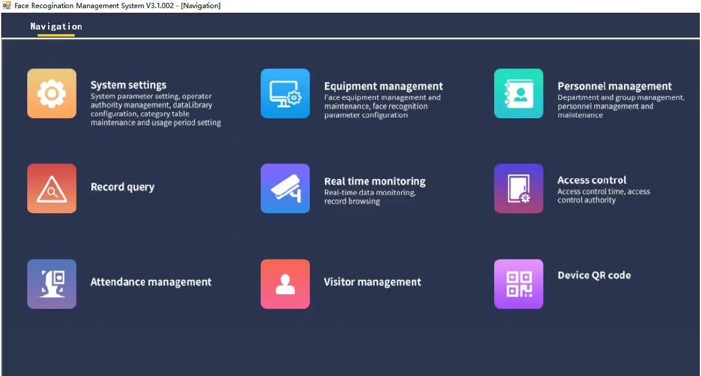Click the Attendance management label
Screen dimensions: 701x376
[x=151, y=282]
